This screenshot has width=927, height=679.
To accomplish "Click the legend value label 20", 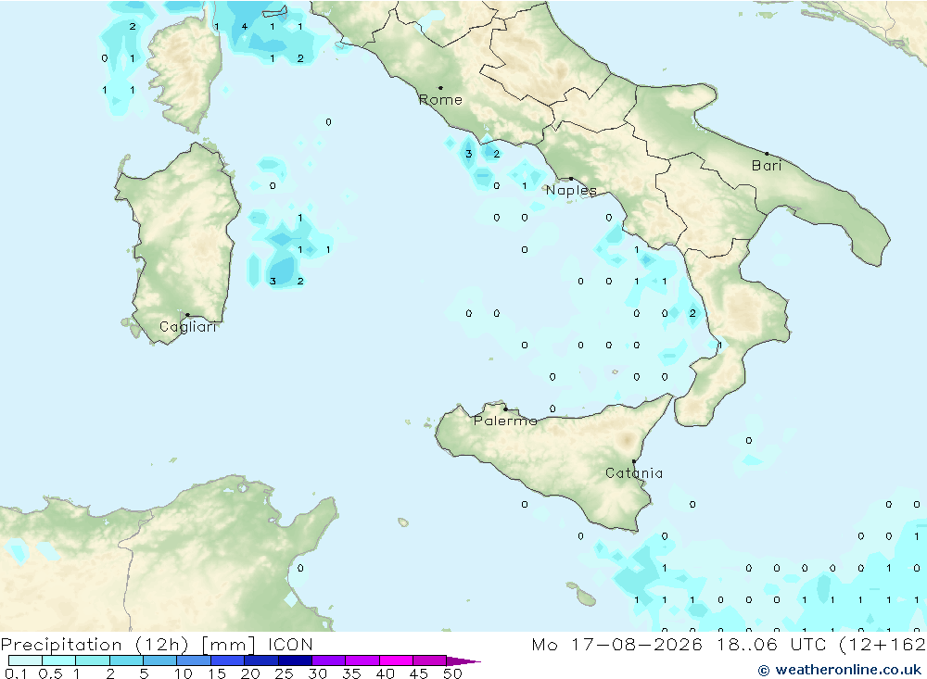I will click(250, 673).
